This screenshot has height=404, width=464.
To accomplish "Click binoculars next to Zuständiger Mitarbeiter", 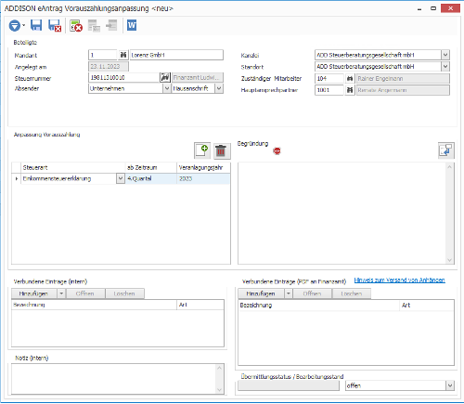I will pyautogui.click(x=350, y=79).
